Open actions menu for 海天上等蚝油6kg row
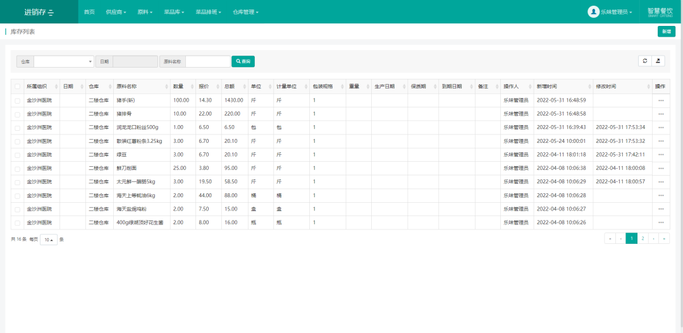The height and width of the screenshot is (333, 683). pos(661,195)
